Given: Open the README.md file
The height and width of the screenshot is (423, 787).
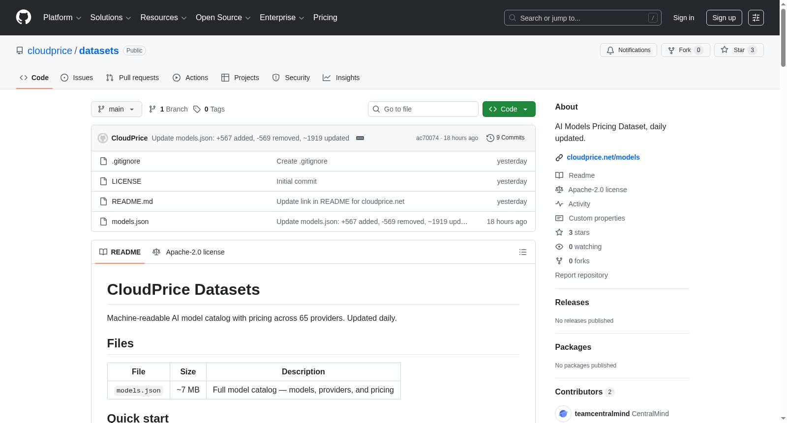Looking at the screenshot, I should pos(132,201).
